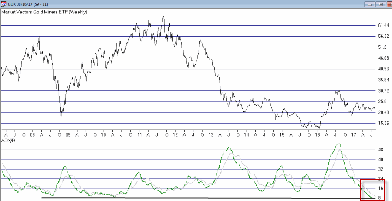Click the 25.6 price axis value
Screen dimensions: 392x201
tap(383, 101)
